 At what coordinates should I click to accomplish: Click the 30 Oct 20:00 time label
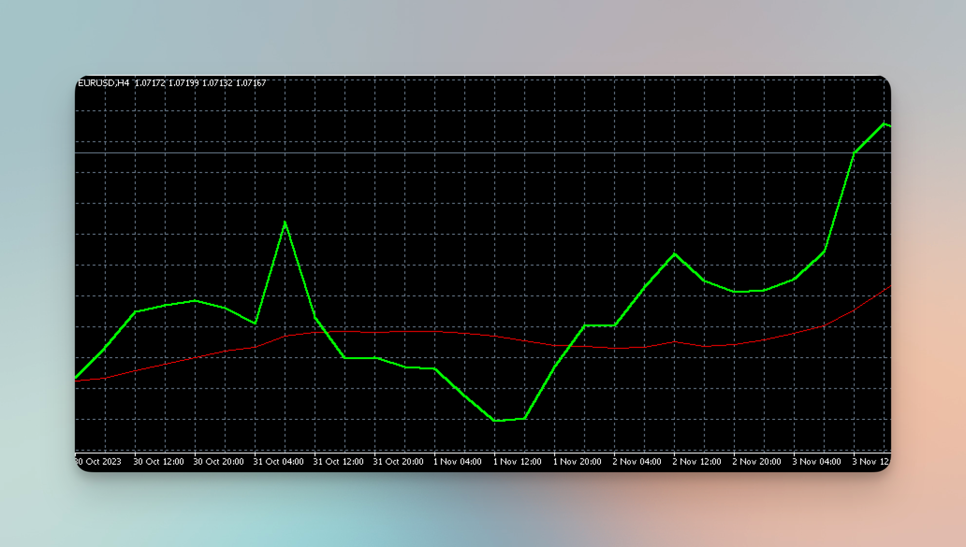(218, 462)
